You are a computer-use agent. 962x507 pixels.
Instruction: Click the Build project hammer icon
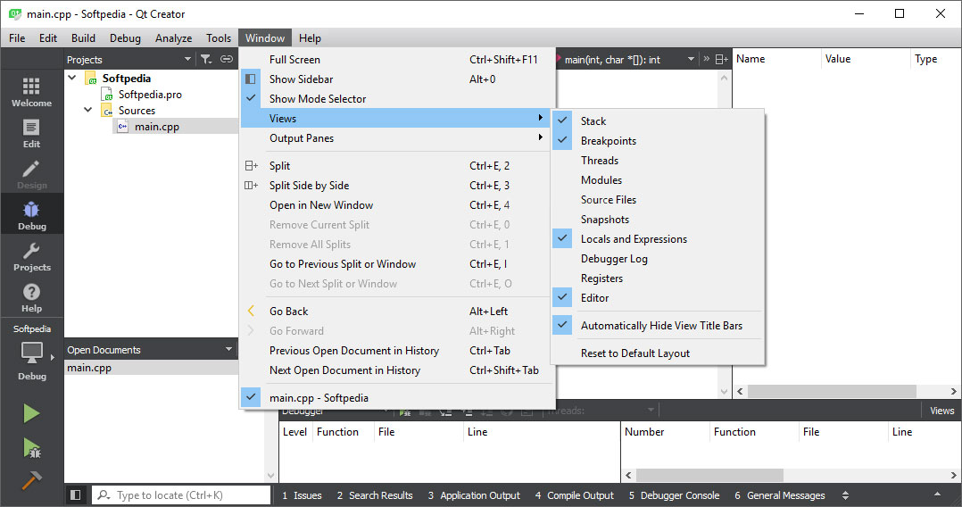click(x=31, y=479)
